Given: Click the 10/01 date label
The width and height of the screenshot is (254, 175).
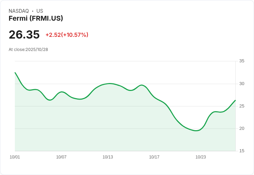Looking at the screenshot, I should click(x=15, y=157).
